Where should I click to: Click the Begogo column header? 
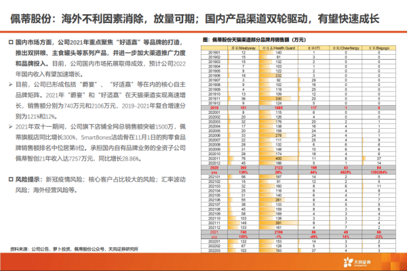(x=379, y=48)
